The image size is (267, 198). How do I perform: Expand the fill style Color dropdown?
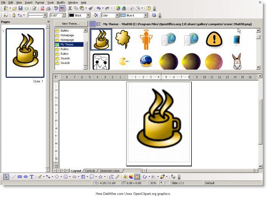pos(117,15)
